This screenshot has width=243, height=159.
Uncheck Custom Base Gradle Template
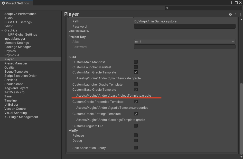pyautogui.click(x=136, y=89)
